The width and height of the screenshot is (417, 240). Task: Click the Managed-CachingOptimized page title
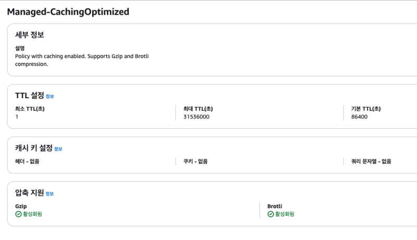[x=68, y=11]
